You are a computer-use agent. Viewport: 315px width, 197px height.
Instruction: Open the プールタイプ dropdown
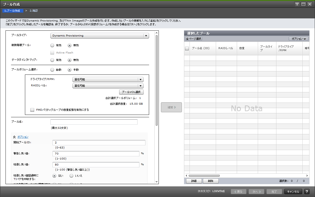tap(146, 35)
